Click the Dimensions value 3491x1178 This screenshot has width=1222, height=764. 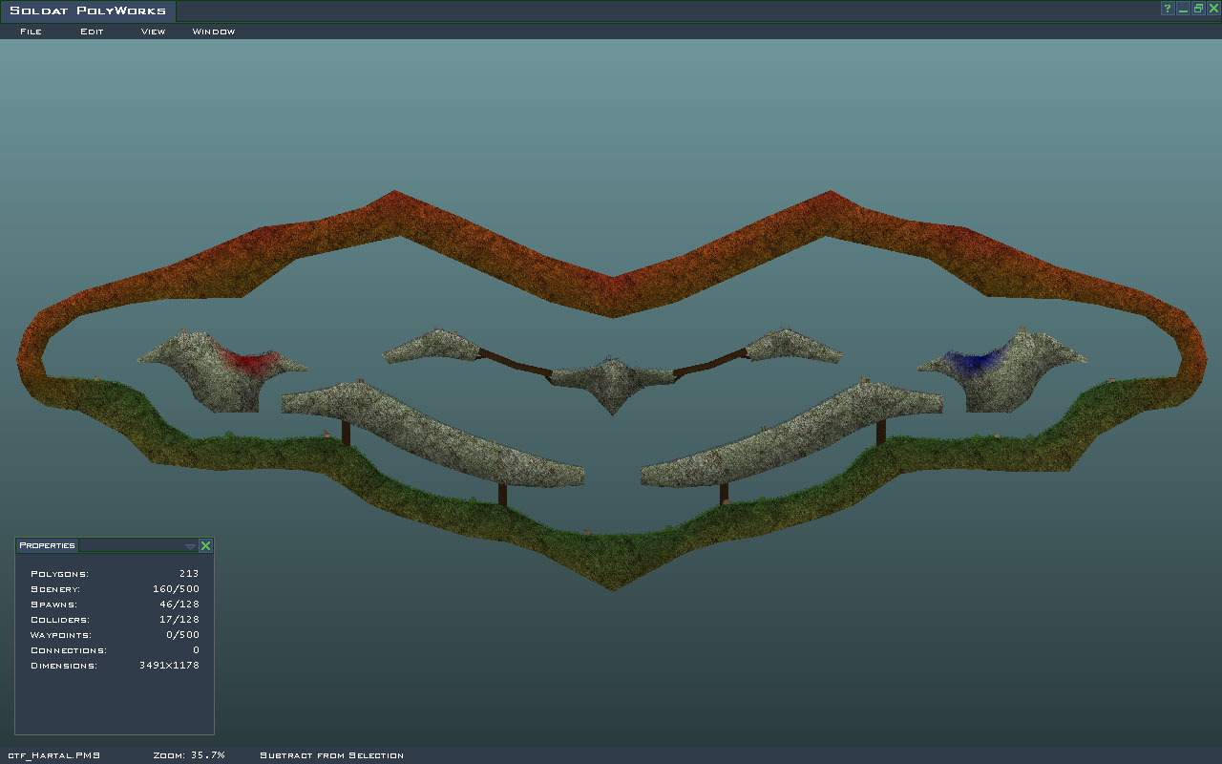click(x=169, y=666)
